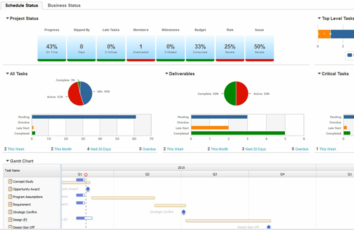Click the Risk 25% Severe tile
The image size is (354, 230).
[x=230, y=48]
